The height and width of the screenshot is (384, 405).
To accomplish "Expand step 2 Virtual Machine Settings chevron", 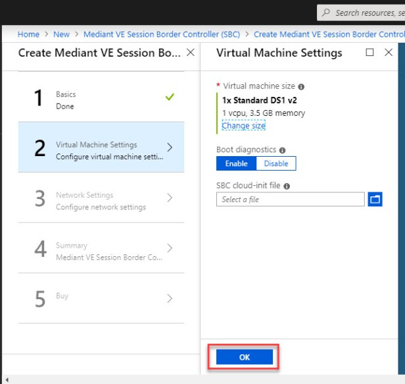I will pyautogui.click(x=170, y=148).
